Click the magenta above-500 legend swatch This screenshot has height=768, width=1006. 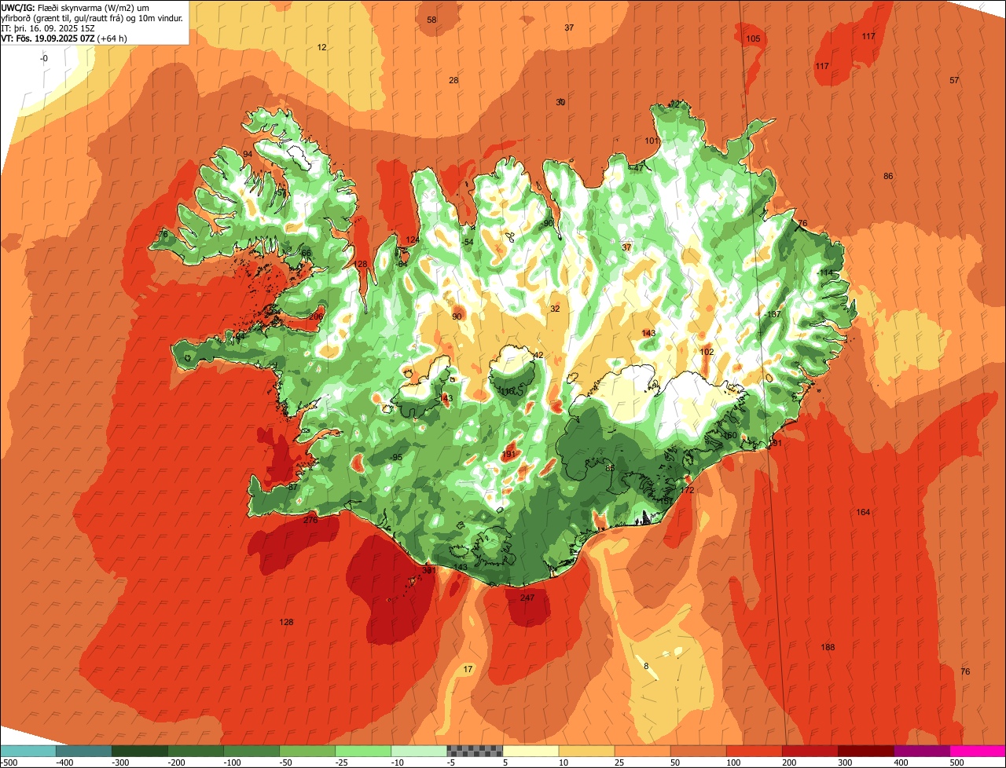(x=978, y=751)
